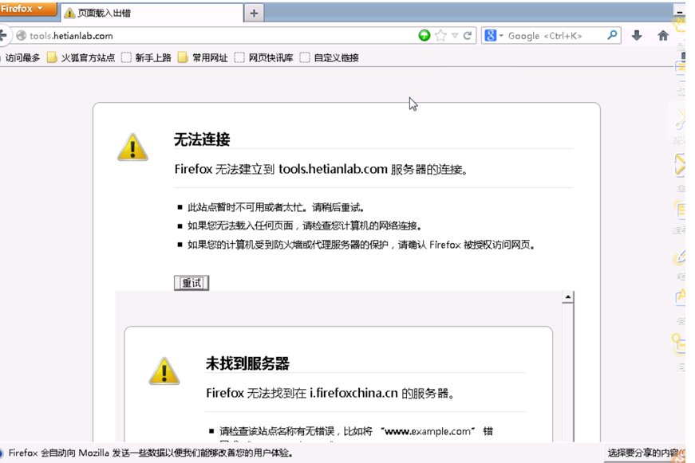Click the search magnifier icon

(612, 35)
